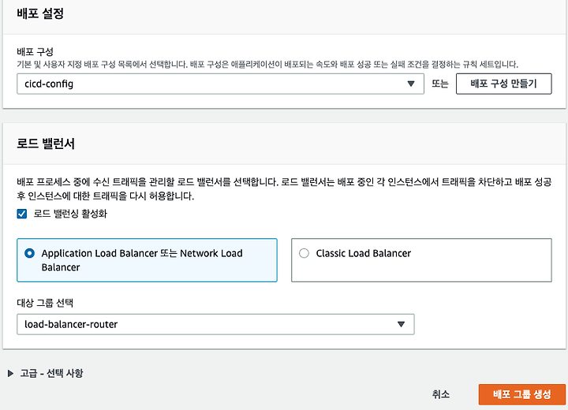Click the 배포 구성 field label
The width and height of the screenshot is (568, 410).
click(35, 52)
